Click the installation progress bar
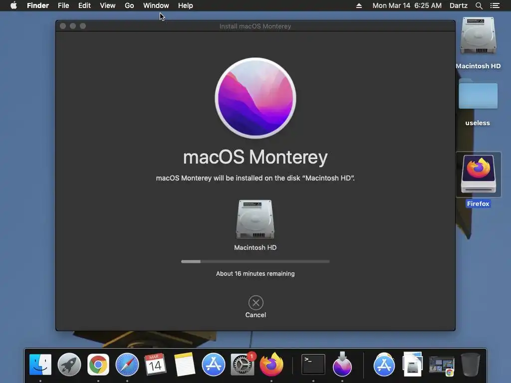 [255, 261]
